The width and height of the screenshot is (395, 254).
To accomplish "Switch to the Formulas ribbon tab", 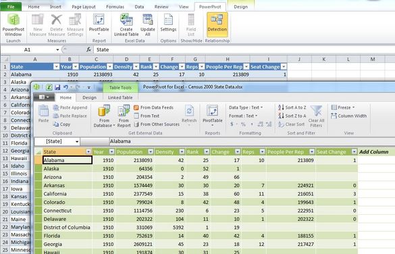I will pyautogui.click(x=115, y=7).
